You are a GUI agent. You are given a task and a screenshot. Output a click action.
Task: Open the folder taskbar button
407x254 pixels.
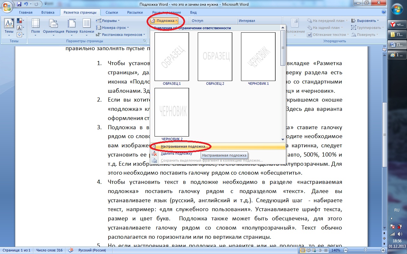(x=397, y=34)
